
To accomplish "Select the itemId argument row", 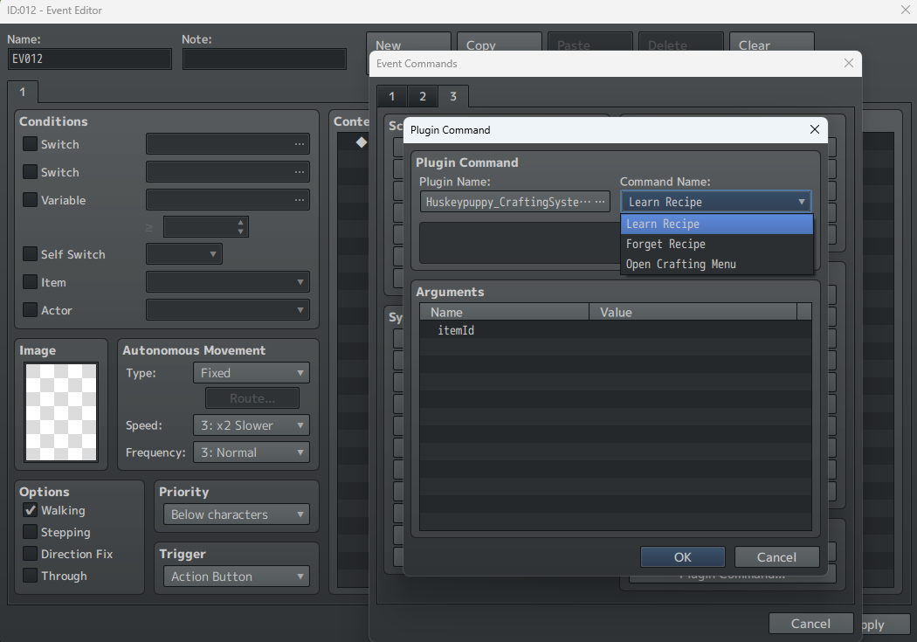I will click(x=615, y=330).
